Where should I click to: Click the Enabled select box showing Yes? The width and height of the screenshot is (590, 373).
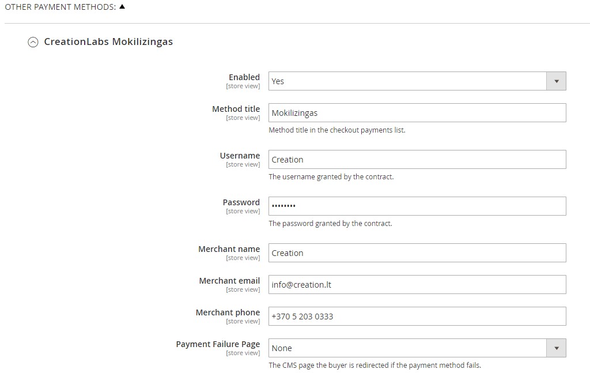point(417,81)
